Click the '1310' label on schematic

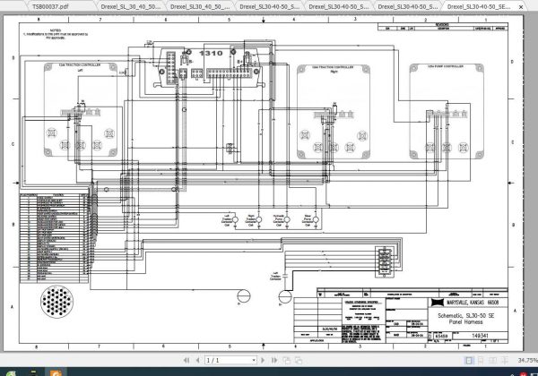tap(211, 53)
